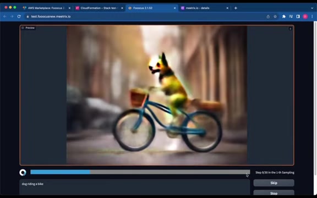
Task: Click the Step 9/30 Sampling status text
Action: (275, 173)
